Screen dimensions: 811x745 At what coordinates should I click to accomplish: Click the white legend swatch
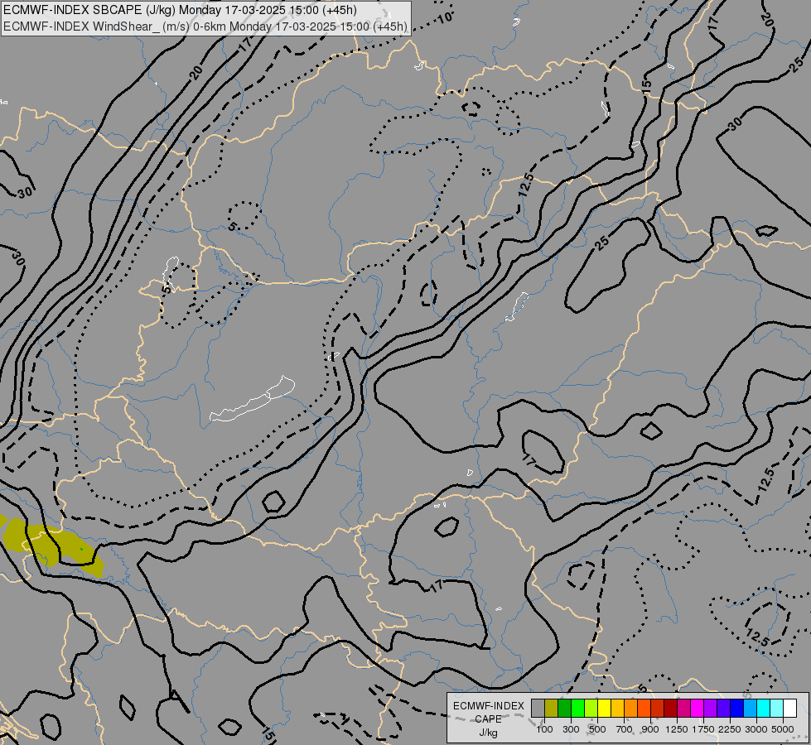pyautogui.click(x=789, y=709)
